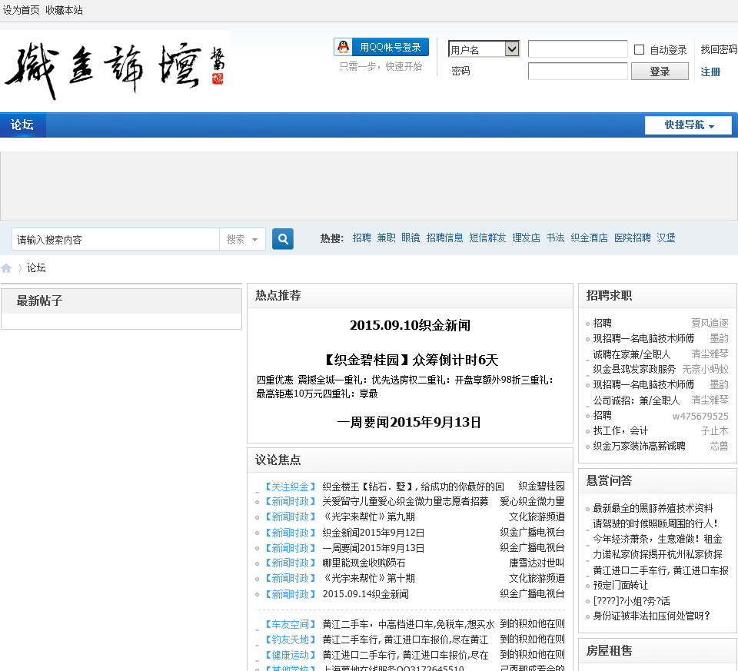This screenshot has height=671, width=738.
Task: Log in with the 用QQ帐号登录 button
Action: click(x=381, y=47)
